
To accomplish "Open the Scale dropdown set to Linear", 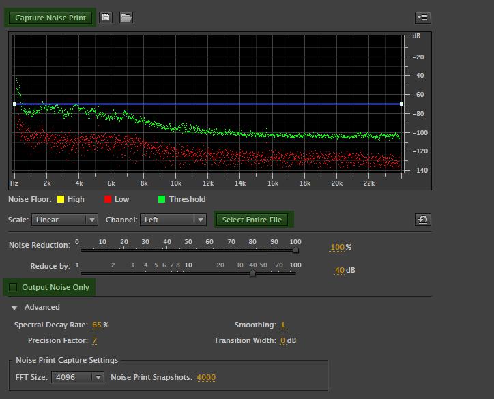I will point(65,220).
